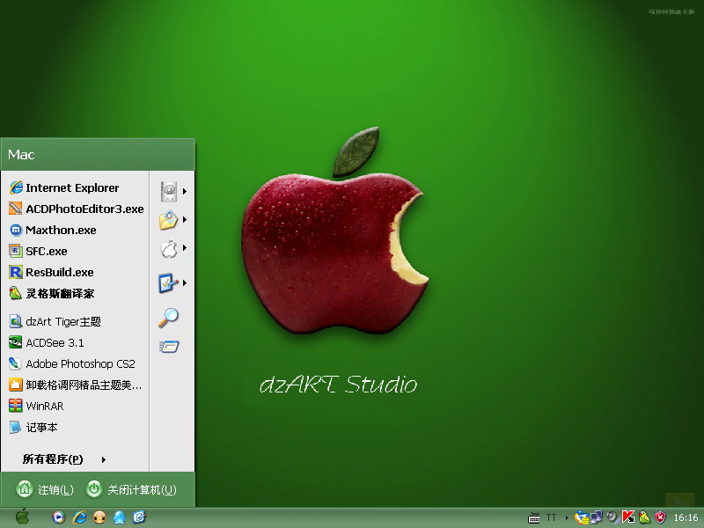704x528 pixels.
Task: Expand the pictures folder submenu arrow
Action: point(185,219)
